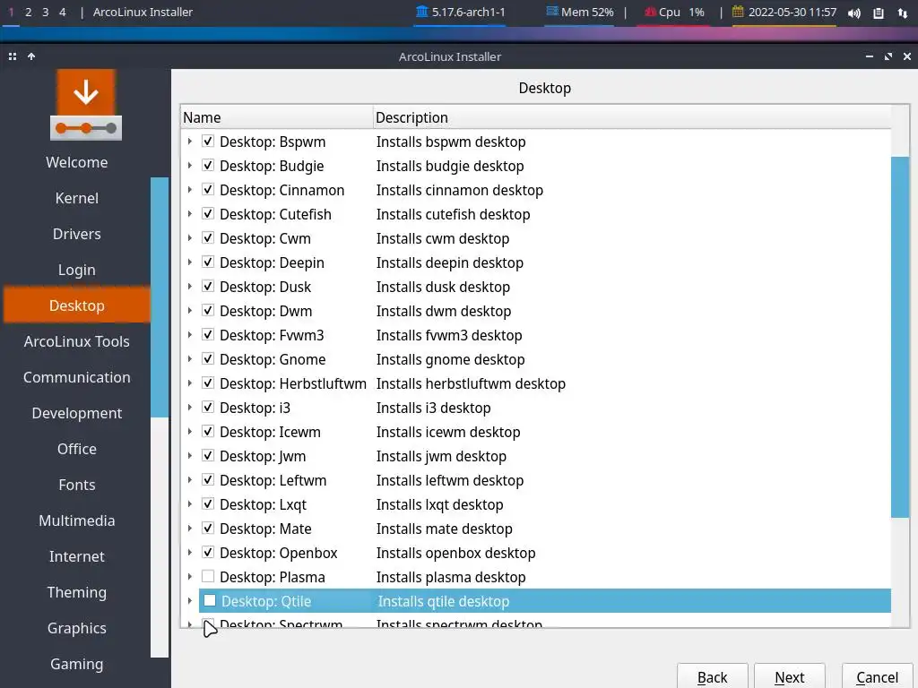
Task: Click the CPU usage icon in top bar
Action: point(650,12)
